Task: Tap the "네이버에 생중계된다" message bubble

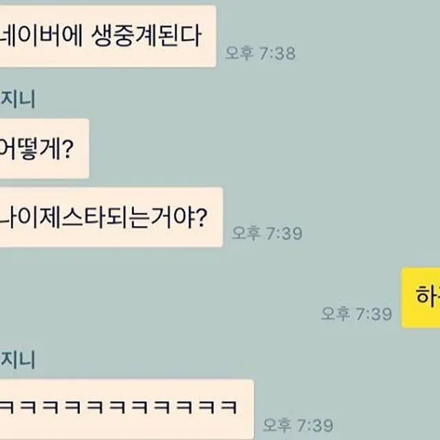Action: (108, 36)
